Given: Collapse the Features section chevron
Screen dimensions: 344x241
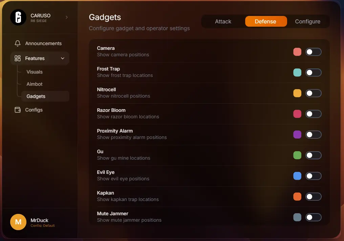Looking at the screenshot, I should click(x=63, y=58).
